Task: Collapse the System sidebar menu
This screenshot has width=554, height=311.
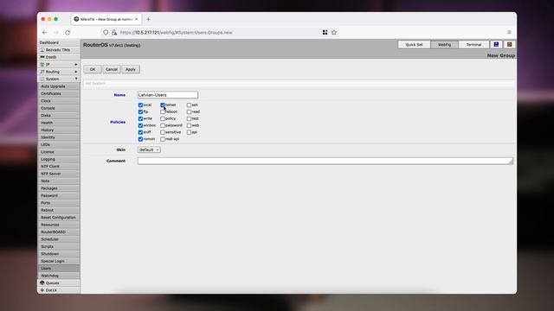Action: point(59,79)
